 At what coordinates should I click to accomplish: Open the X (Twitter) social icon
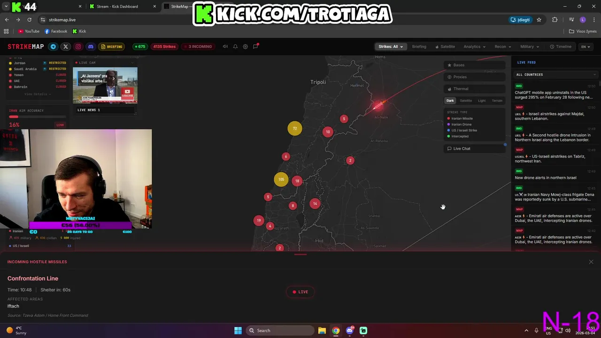pyautogui.click(x=66, y=46)
